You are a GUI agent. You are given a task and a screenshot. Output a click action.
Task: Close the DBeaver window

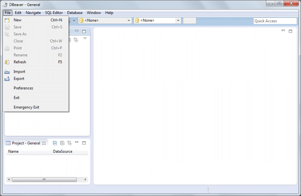coord(291,3)
